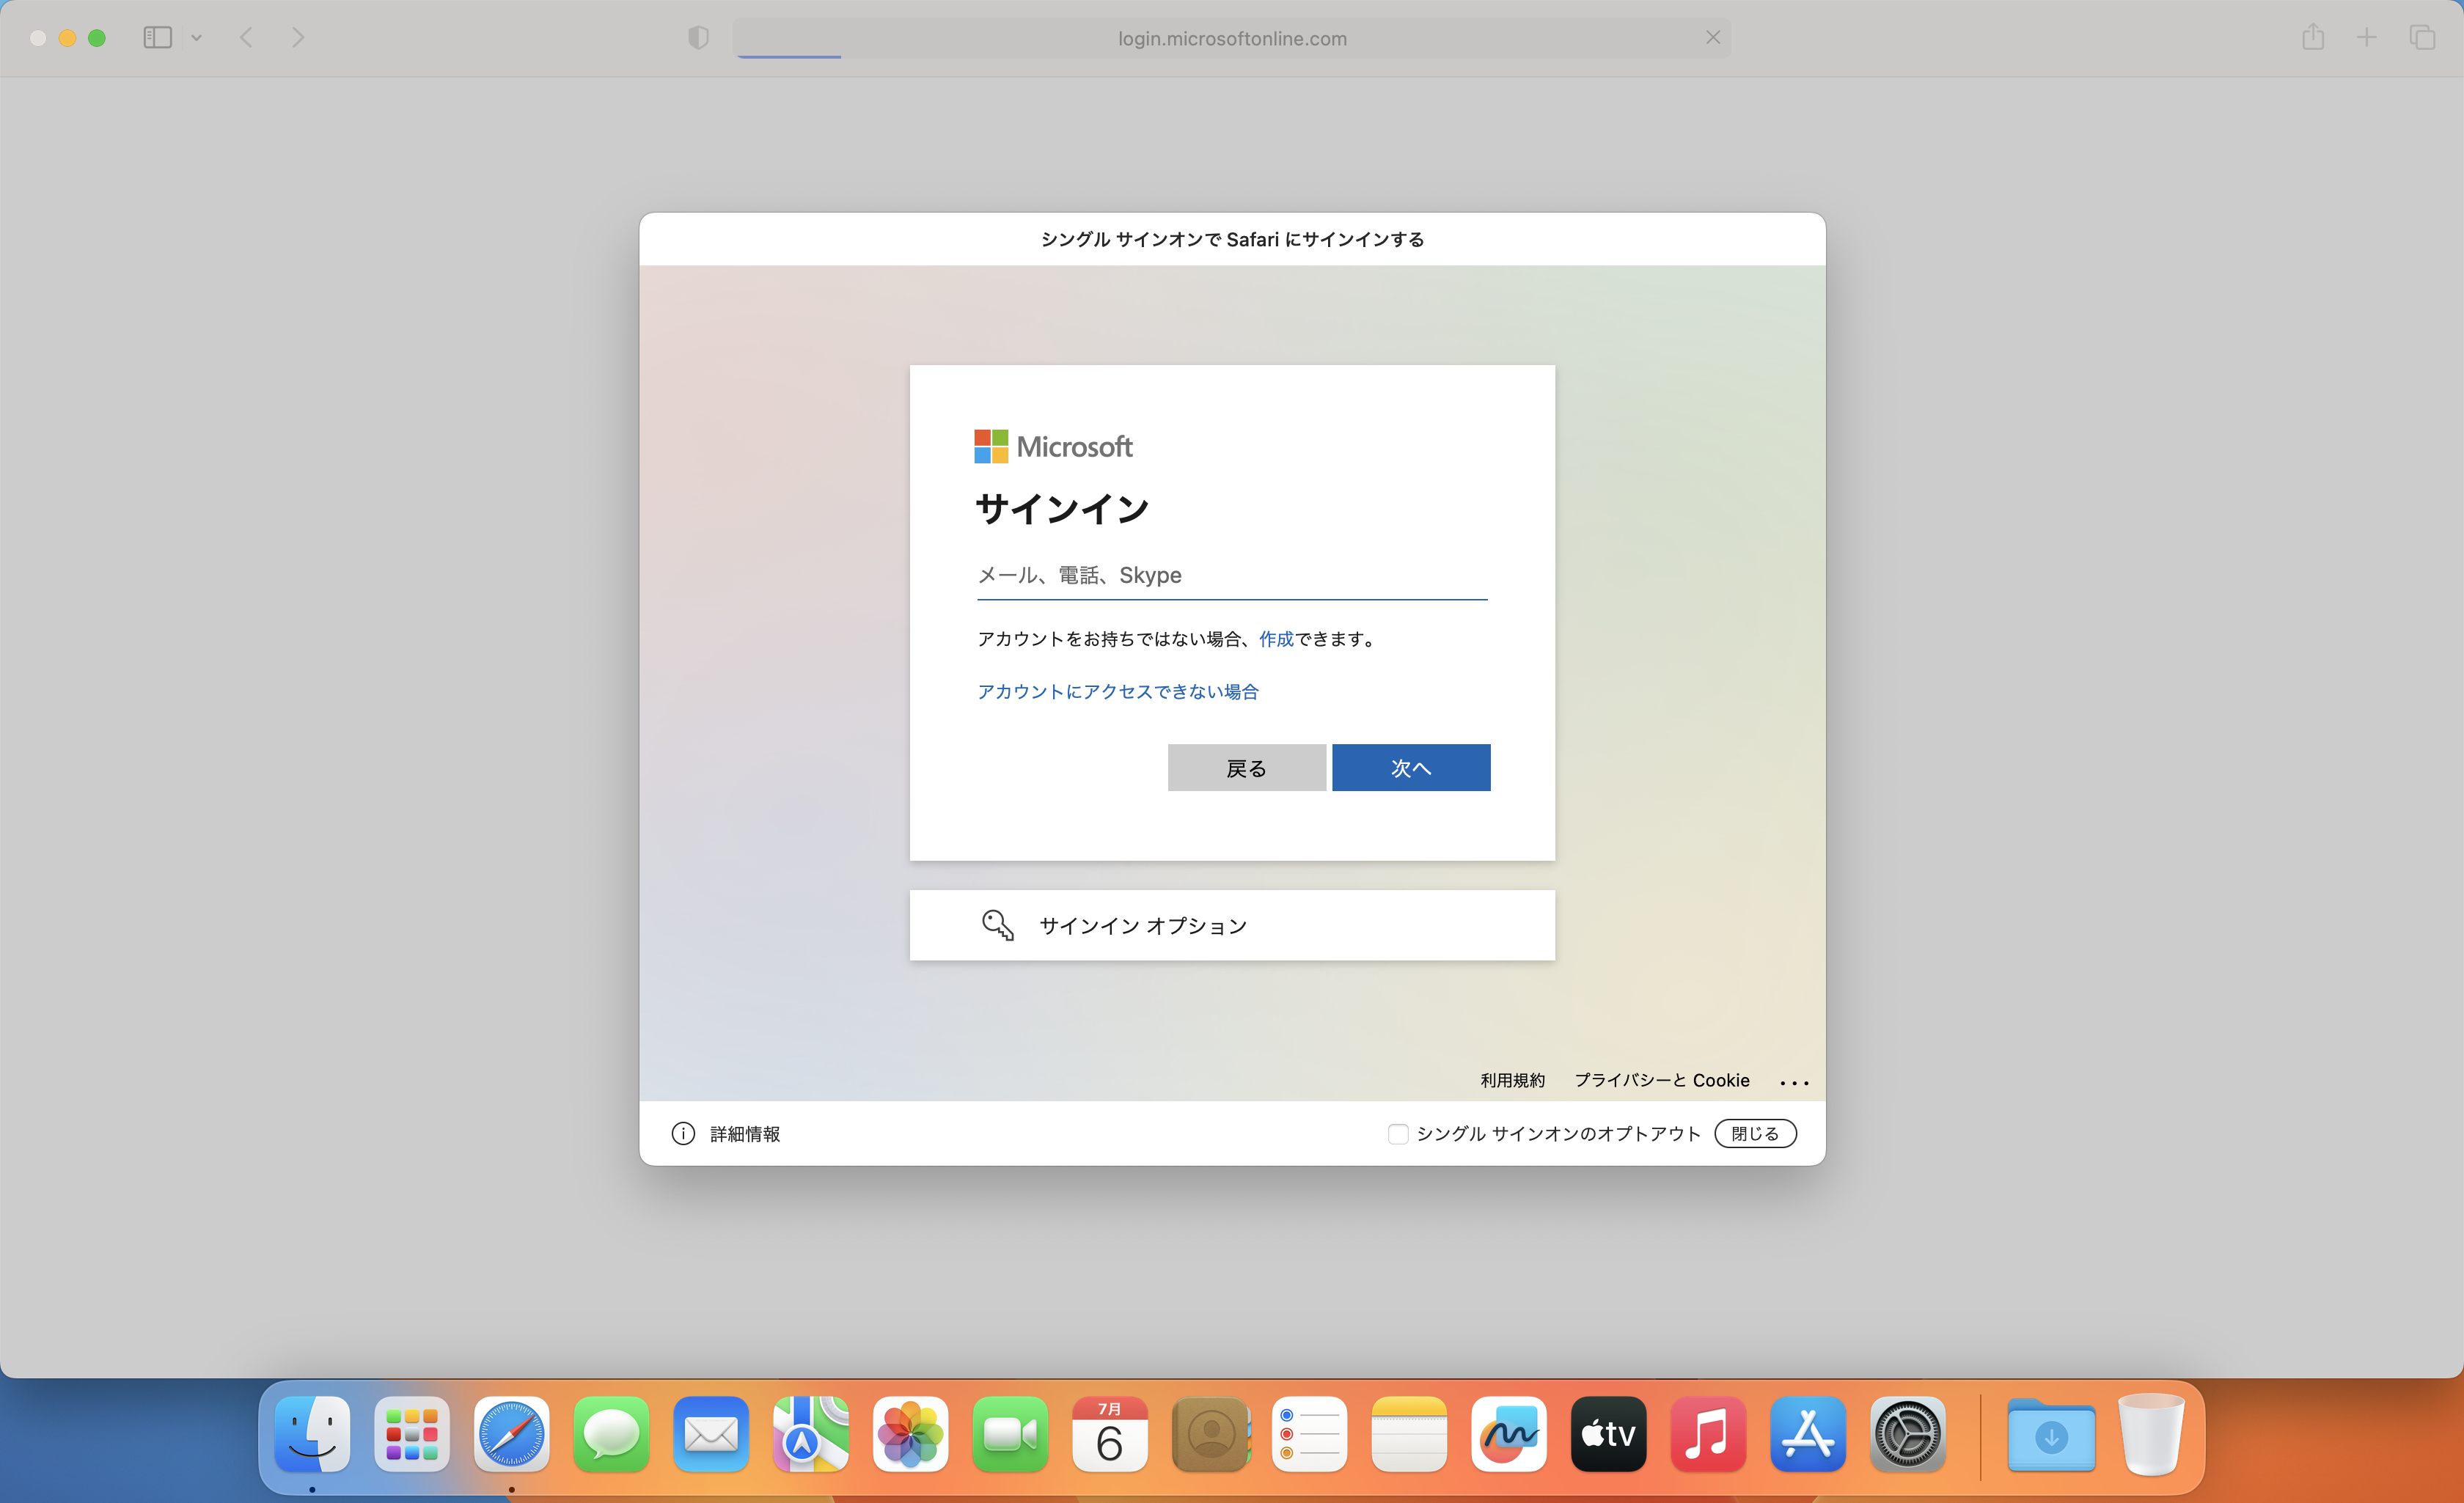Open 利用規約 link

(x=1512, y=1080)
